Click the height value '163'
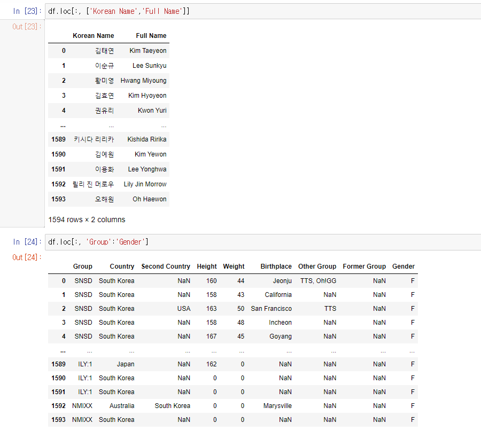 (x=211, y=309)
